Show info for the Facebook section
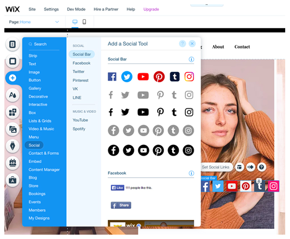 click(x=191, y=173)
